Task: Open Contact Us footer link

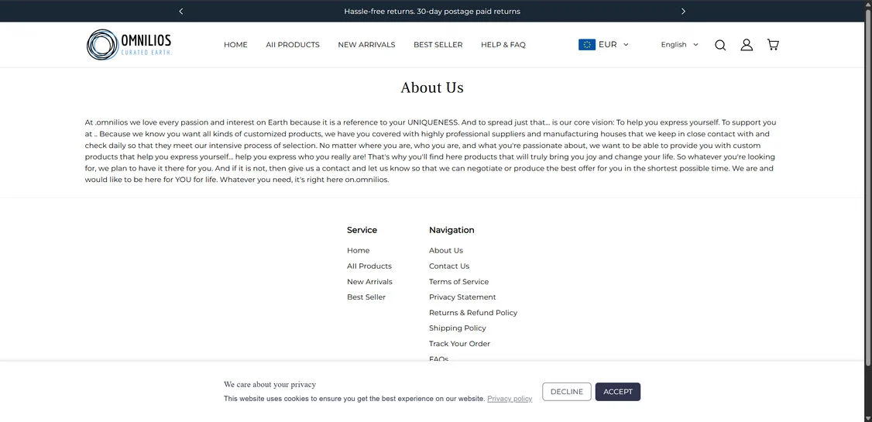Action: [449, 266]
